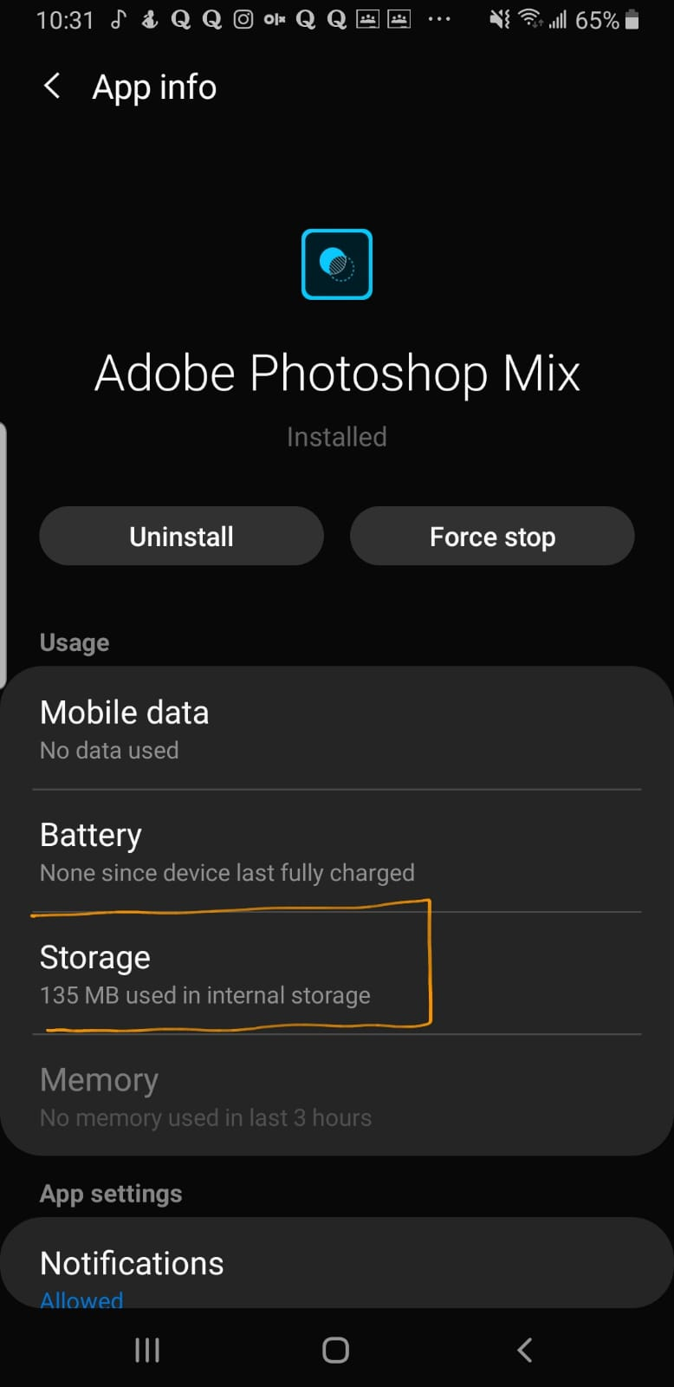This screenshot has width=674, height=1387.
Task: Tap the Adobe Photoshop Mix app icon
Action: [x=337, y=264]
